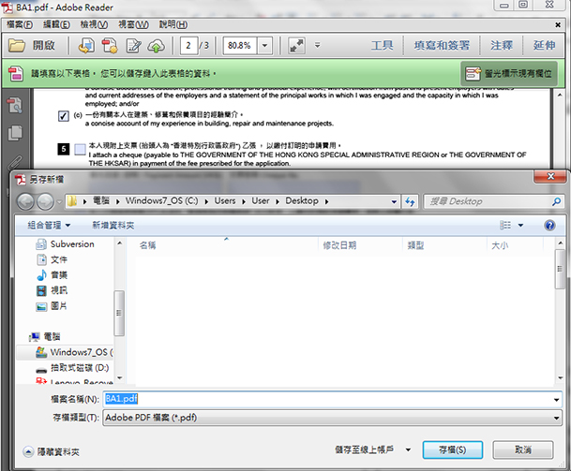Click the fit-page view icon in toolbar
Image resolution: width=571 pixels, height=471 pixels.
[296, 45]
